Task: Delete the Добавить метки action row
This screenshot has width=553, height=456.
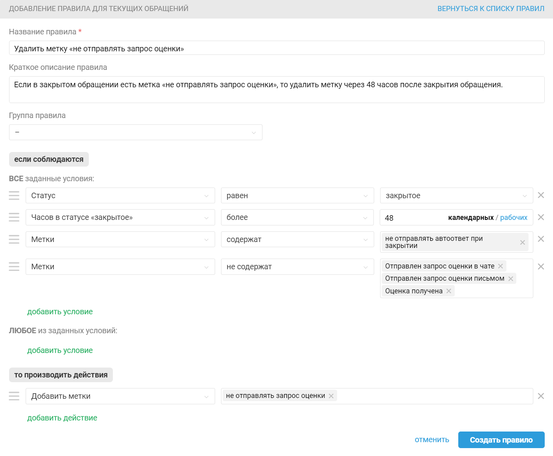Action: 541,396
